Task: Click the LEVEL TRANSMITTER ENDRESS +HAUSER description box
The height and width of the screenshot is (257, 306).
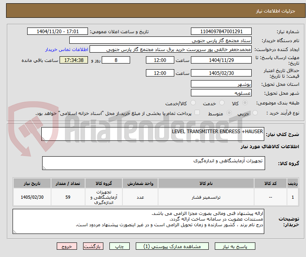Action: pos(153,134)
